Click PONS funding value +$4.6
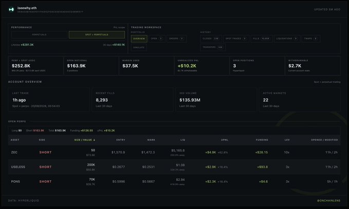Image resolution: width=349 pixels, height=209 pixels. 263,182
